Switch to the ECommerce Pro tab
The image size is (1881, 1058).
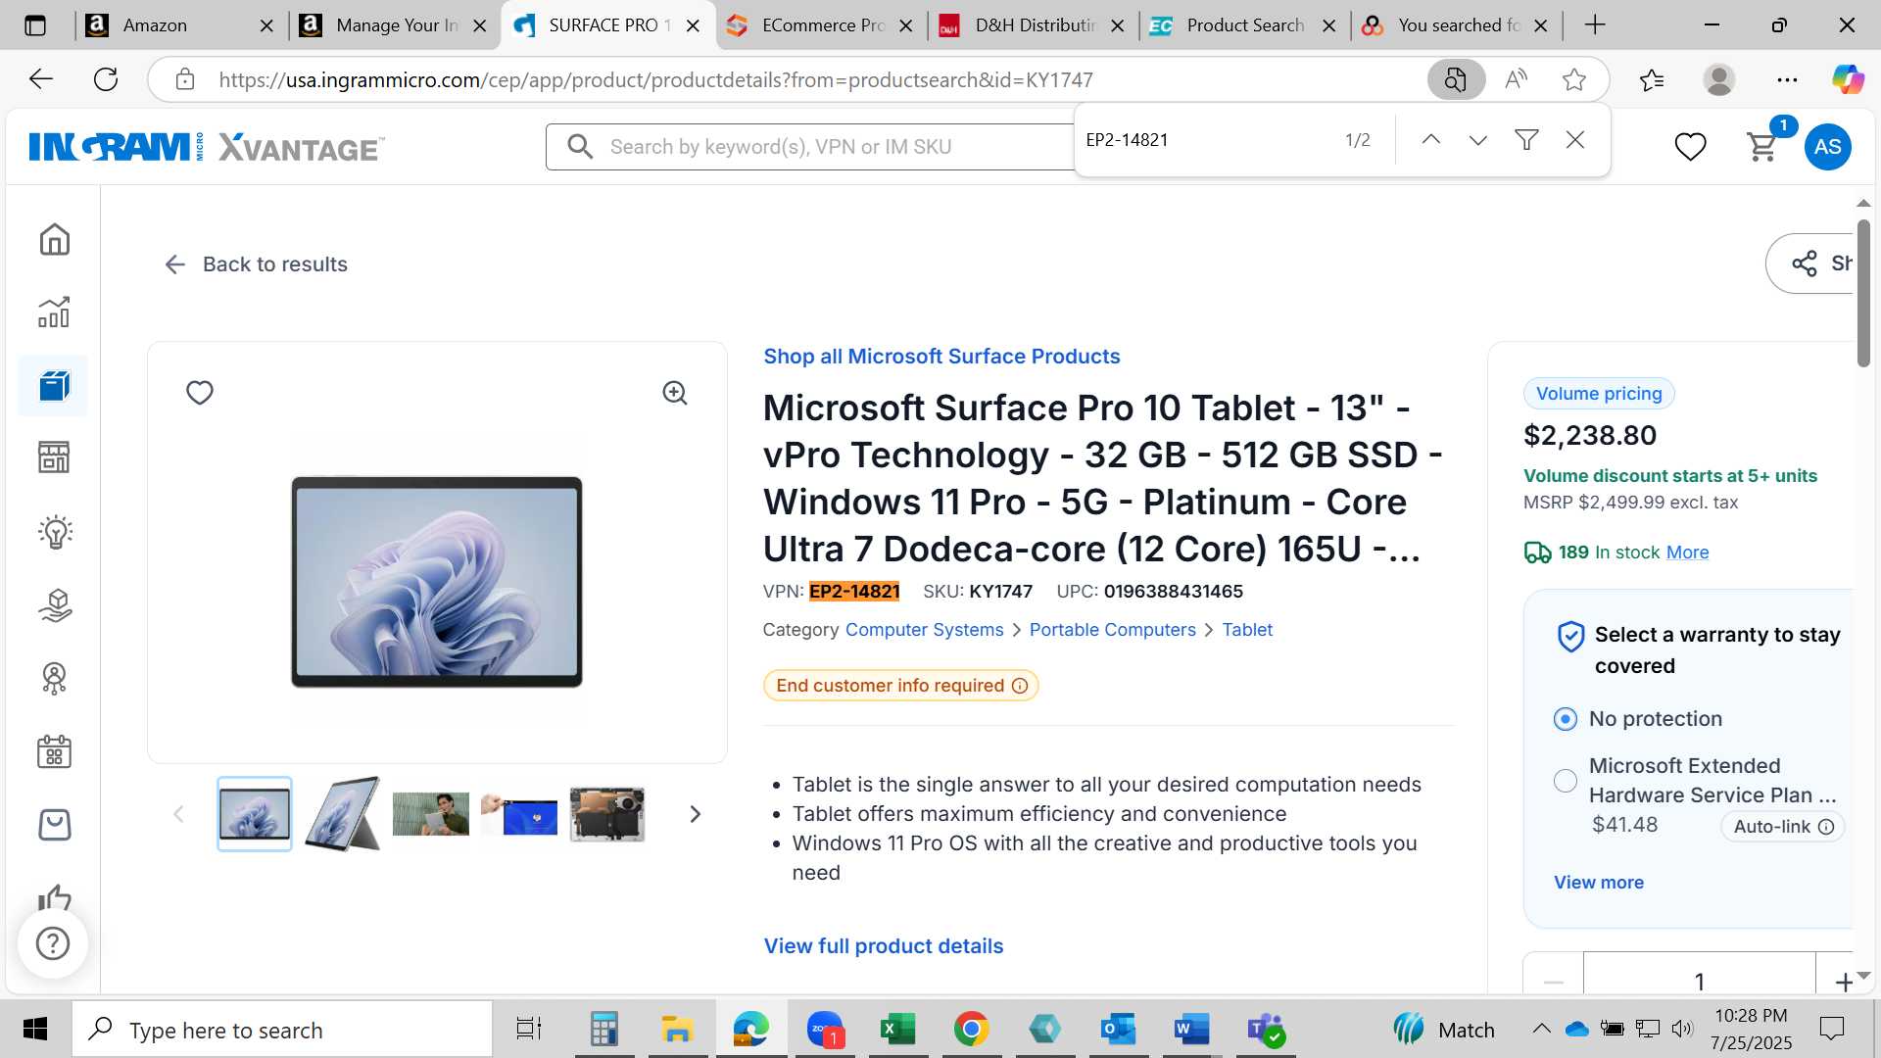tap(821, 25)
